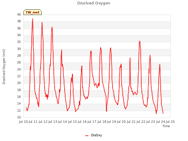Click the 30 y-axis tick label
188x141 pixels.
19,49
